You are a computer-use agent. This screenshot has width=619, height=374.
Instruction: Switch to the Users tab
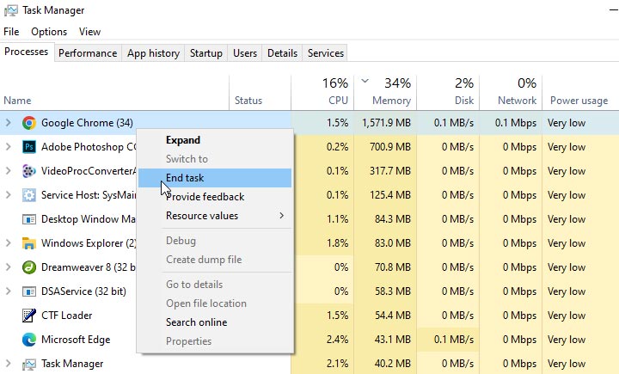(245, 53)
